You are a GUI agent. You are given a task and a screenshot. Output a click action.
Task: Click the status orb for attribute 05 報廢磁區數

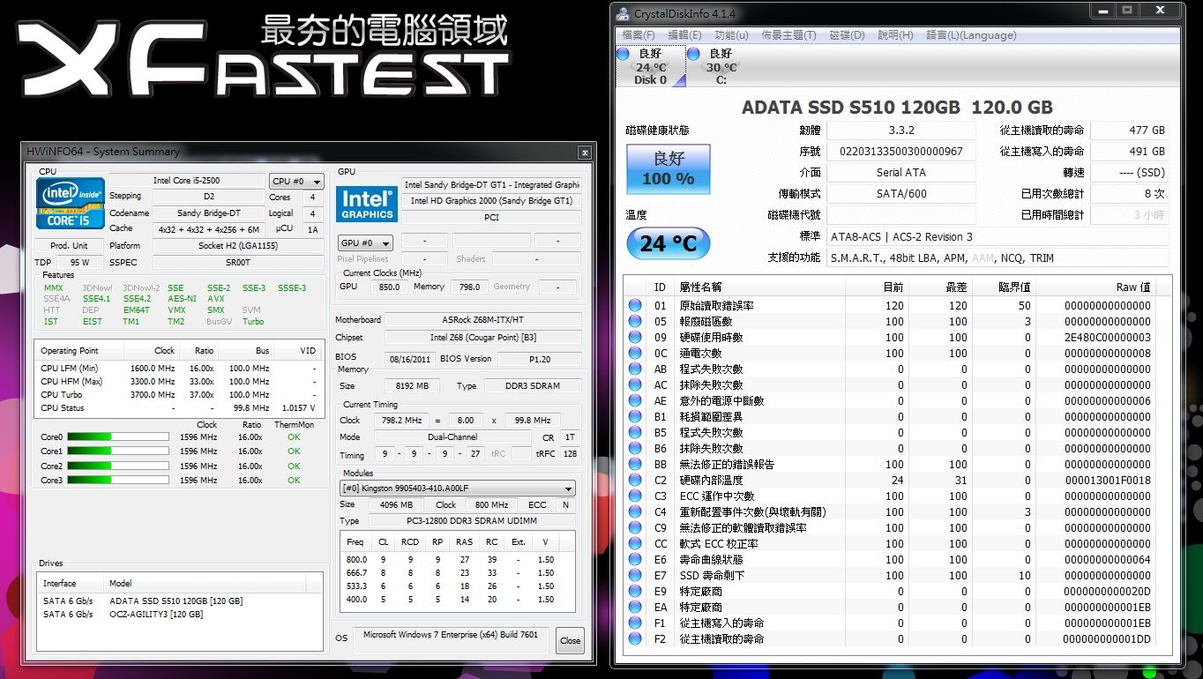635,322
